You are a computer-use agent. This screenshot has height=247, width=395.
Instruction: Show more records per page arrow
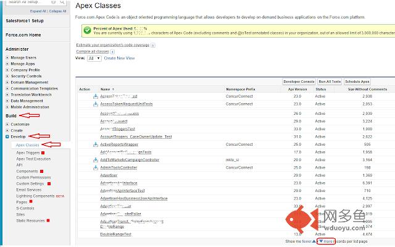[x=321, y=241]
